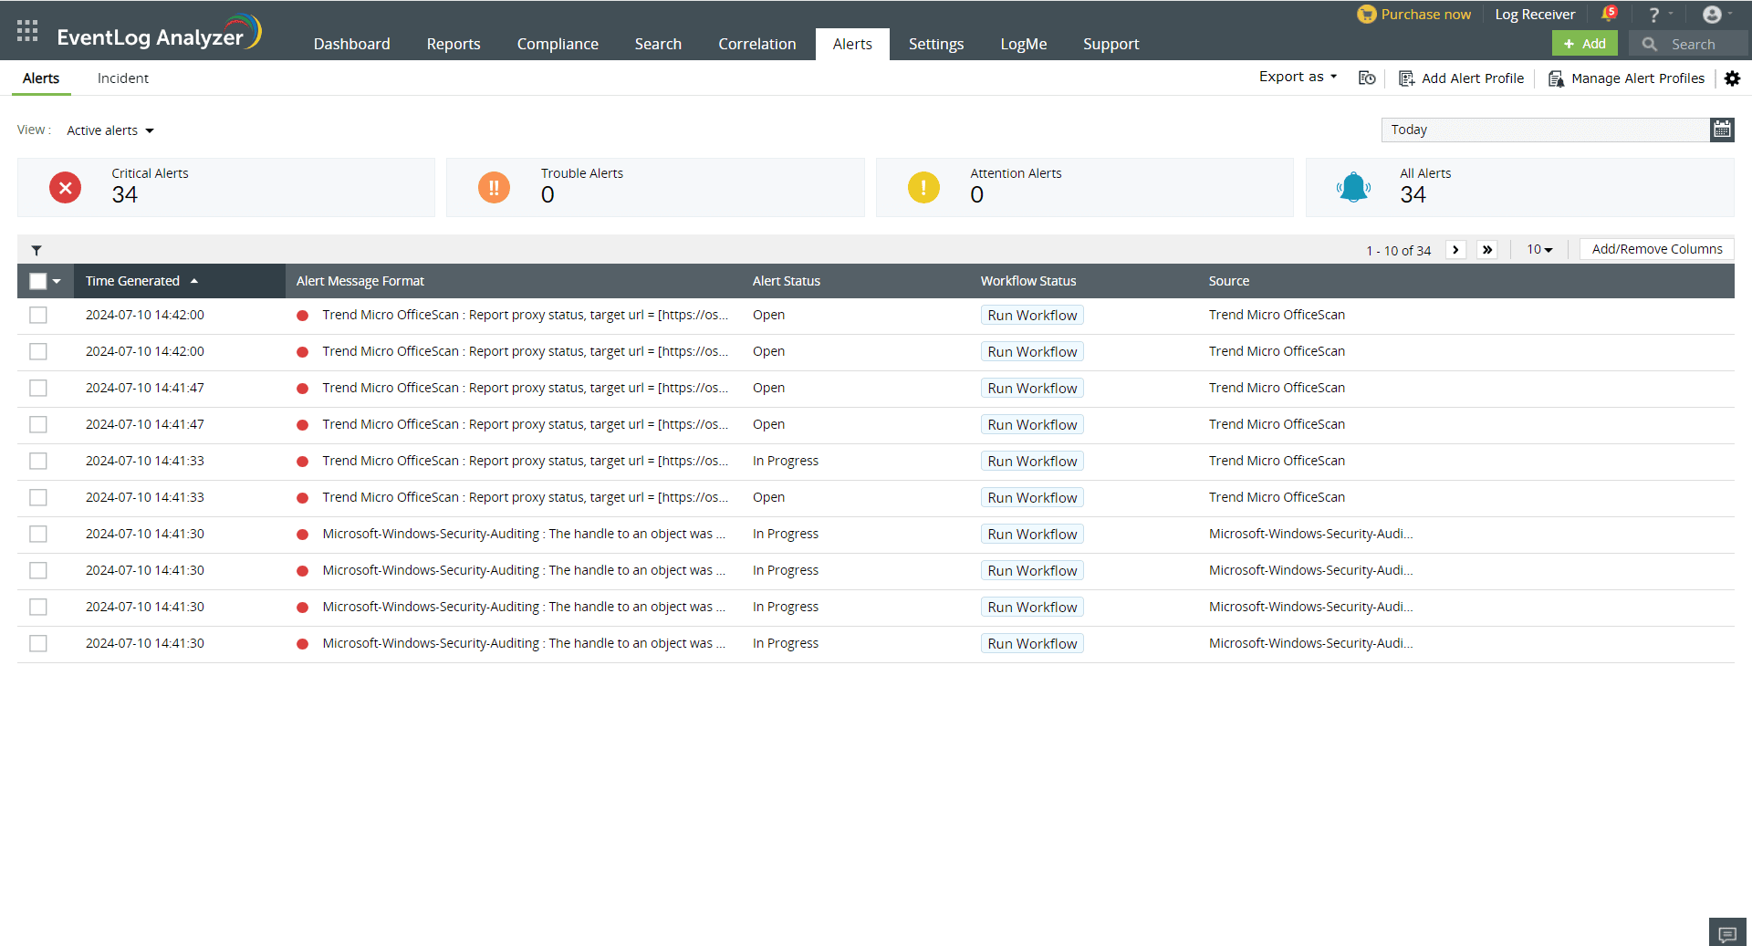1752x946 pixels.
Task: Click the Add Alert Profile button
Action: click(1461, 78)
